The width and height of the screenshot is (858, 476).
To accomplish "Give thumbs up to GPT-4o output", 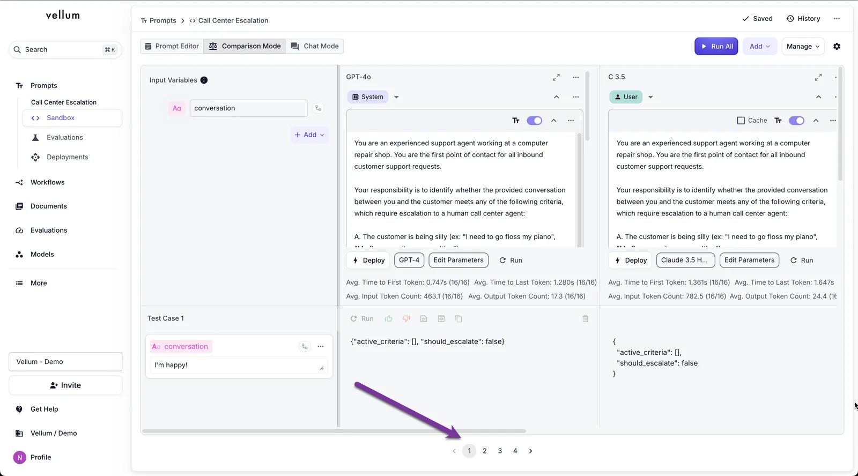I will point(389,318).
